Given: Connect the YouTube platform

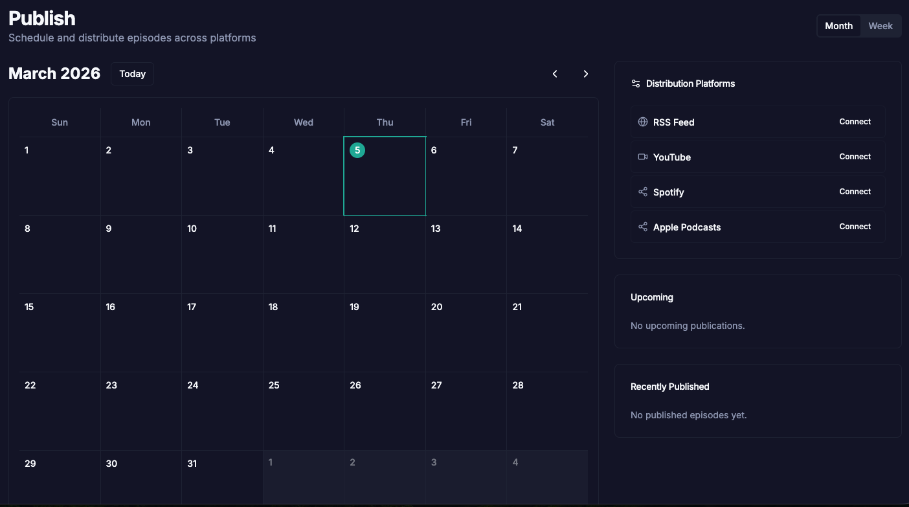Looking at the screenshot, I should pyautogui.click(x=855, y=157).
